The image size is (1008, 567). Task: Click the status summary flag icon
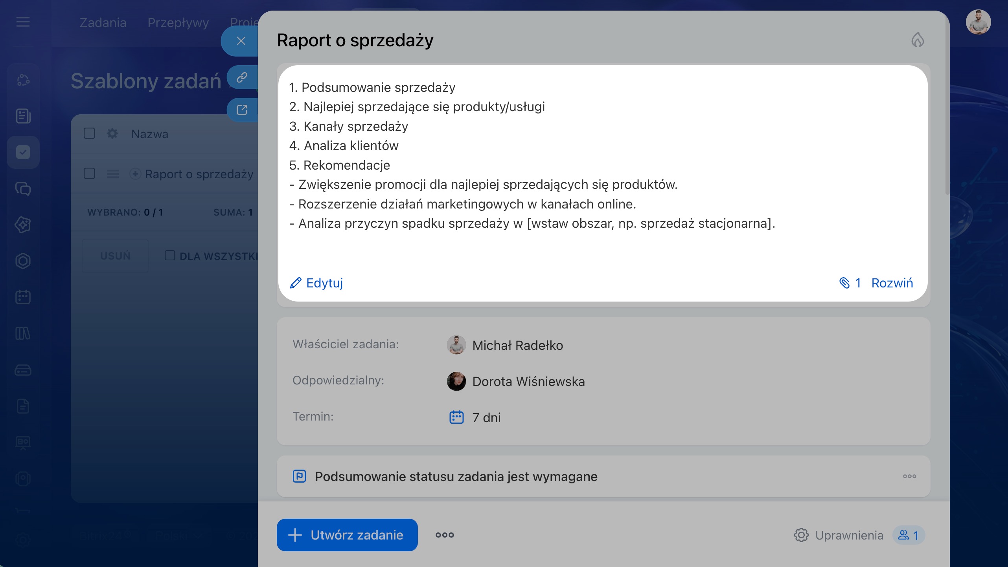click(x=299, y=476)
